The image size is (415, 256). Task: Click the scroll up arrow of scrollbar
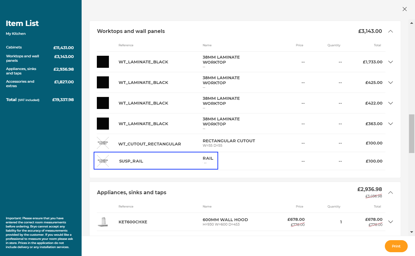pos(412,23)
